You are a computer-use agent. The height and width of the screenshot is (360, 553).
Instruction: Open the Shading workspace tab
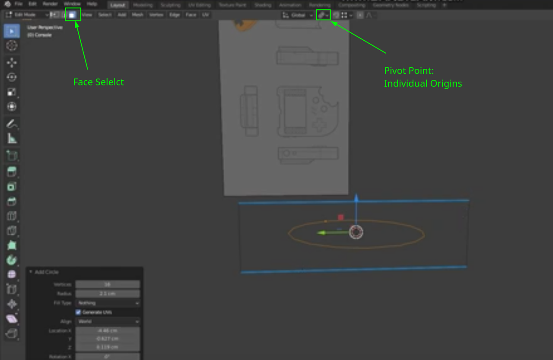coord(263,5)
